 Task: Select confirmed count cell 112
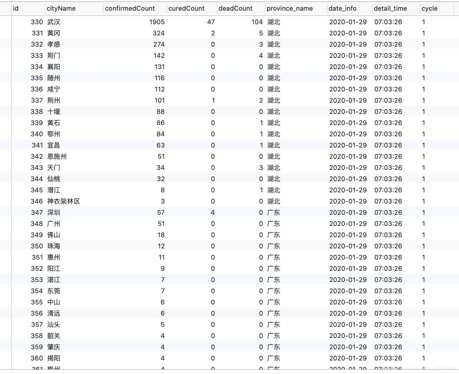click(x=160, y=89)
